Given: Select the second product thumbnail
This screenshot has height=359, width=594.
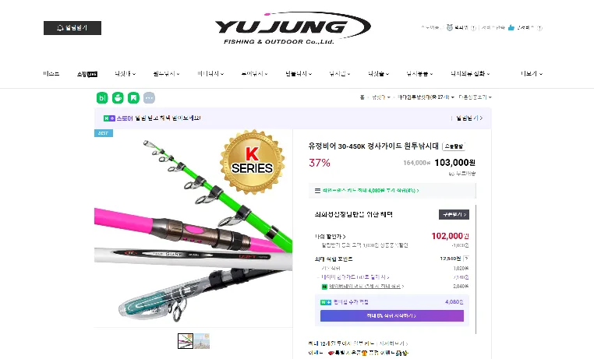Looking at the screenshot, I should click(x=202, y=341).
